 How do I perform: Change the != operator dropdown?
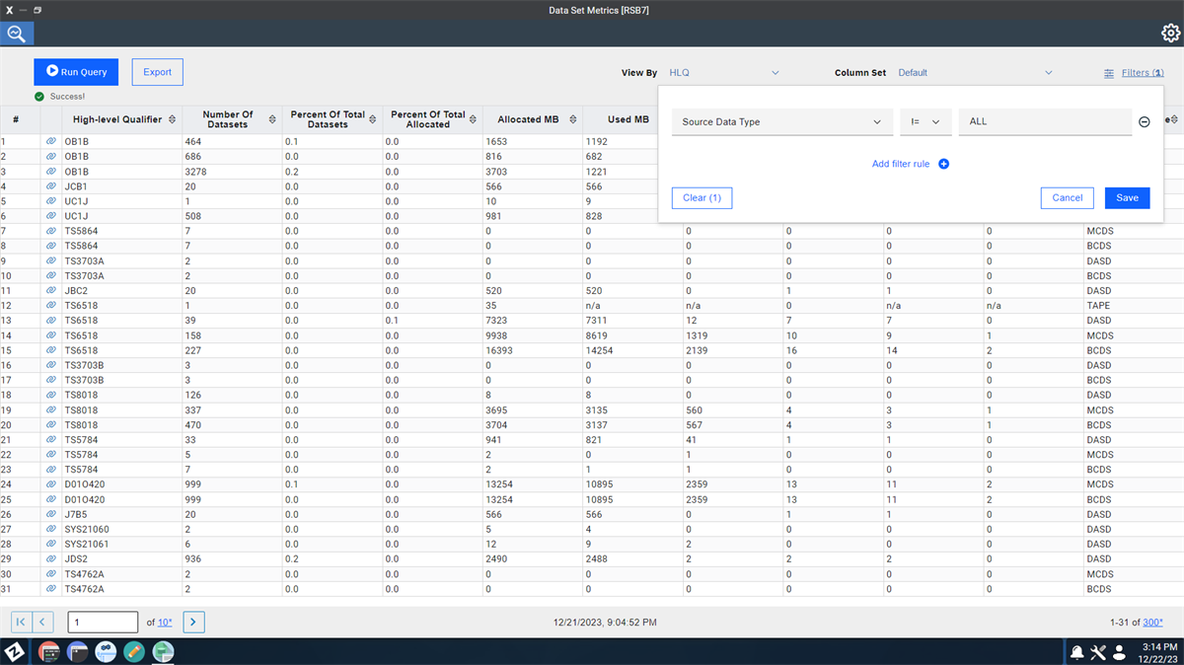pos(925,122)
